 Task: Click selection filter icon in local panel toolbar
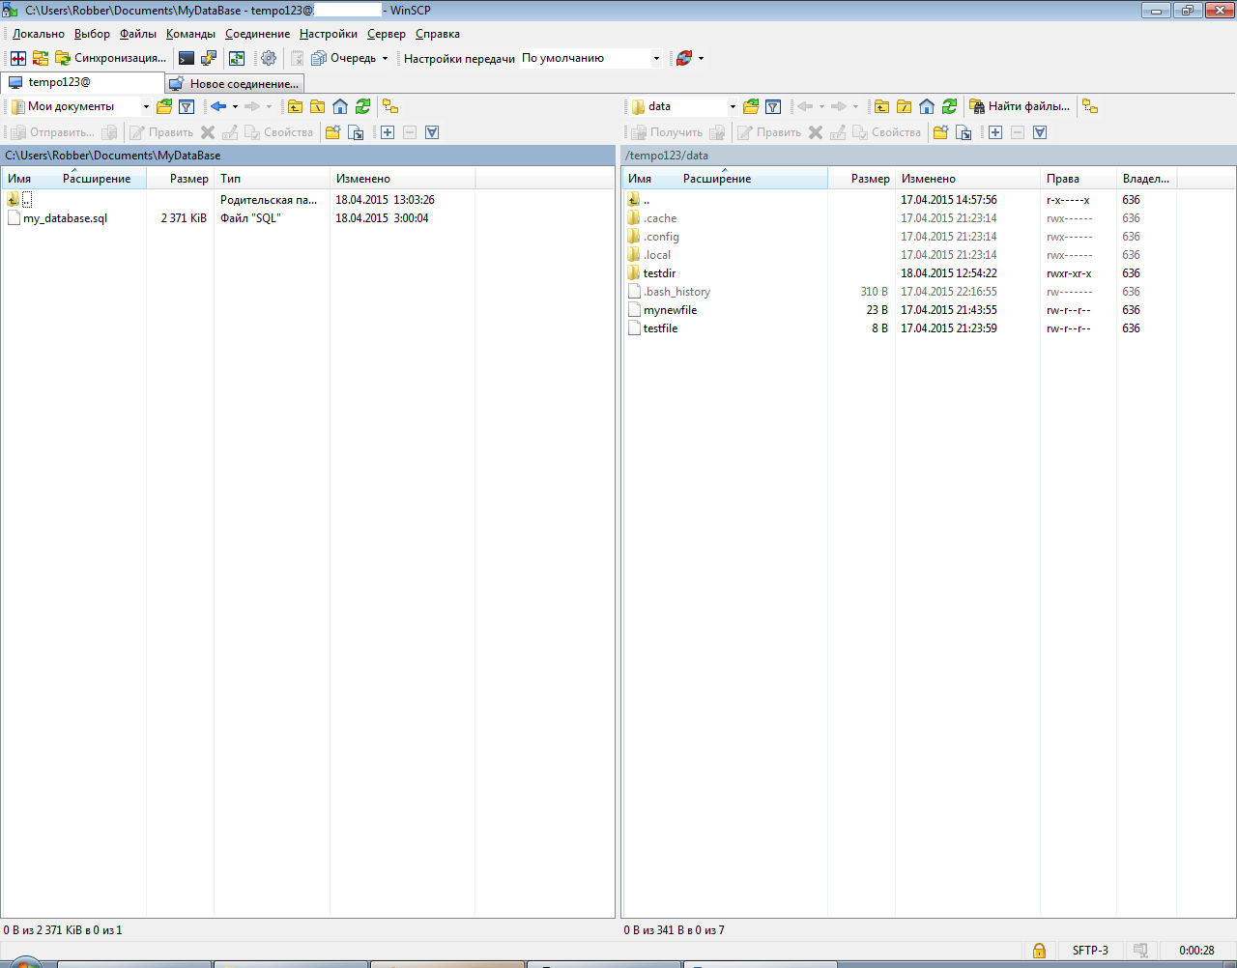[x=432, y=132]
